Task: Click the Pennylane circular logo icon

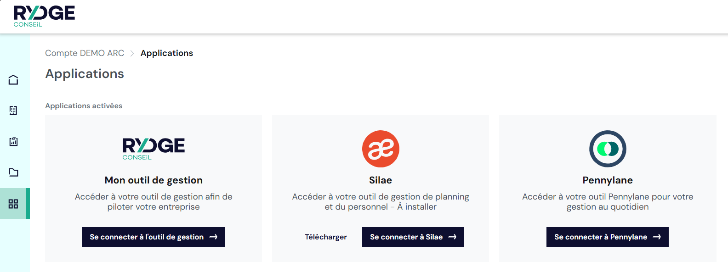Action: point(608,149)
